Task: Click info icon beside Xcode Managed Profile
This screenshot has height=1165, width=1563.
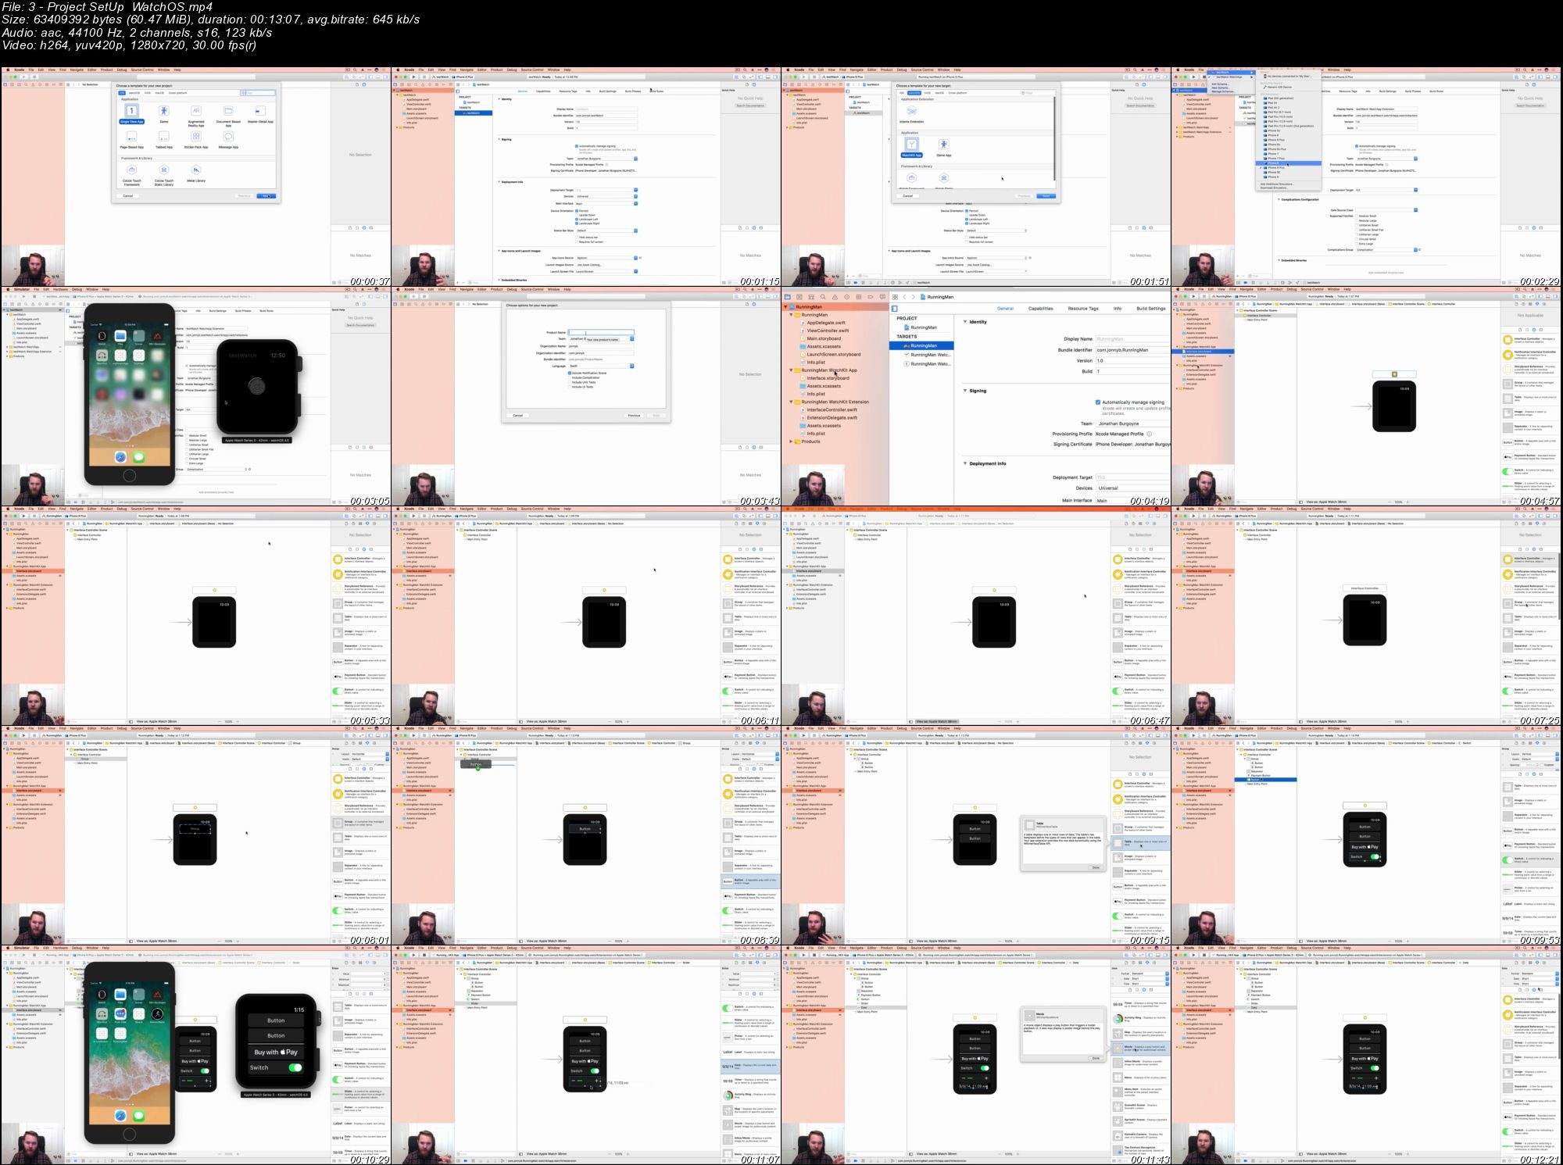Action: point(1149,434)
